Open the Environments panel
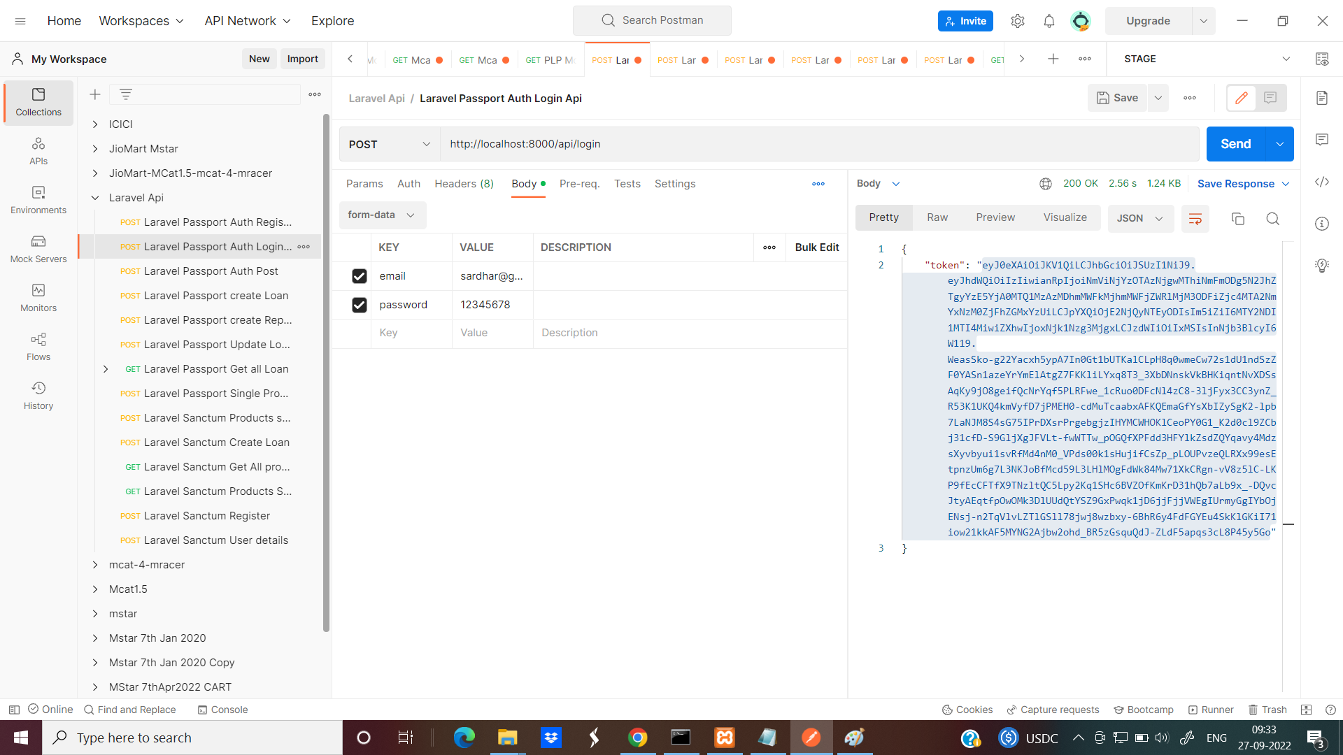The width and height of the screenshot is (1343, 755). pos(38,201)
